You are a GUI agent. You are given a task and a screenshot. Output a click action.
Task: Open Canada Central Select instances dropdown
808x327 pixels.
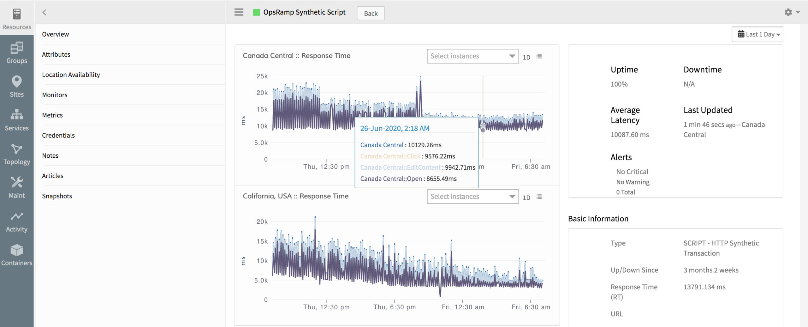point(472,56)
